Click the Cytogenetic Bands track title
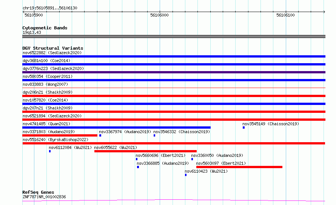Viewport: 336px width, 205px height. point(45,28)
